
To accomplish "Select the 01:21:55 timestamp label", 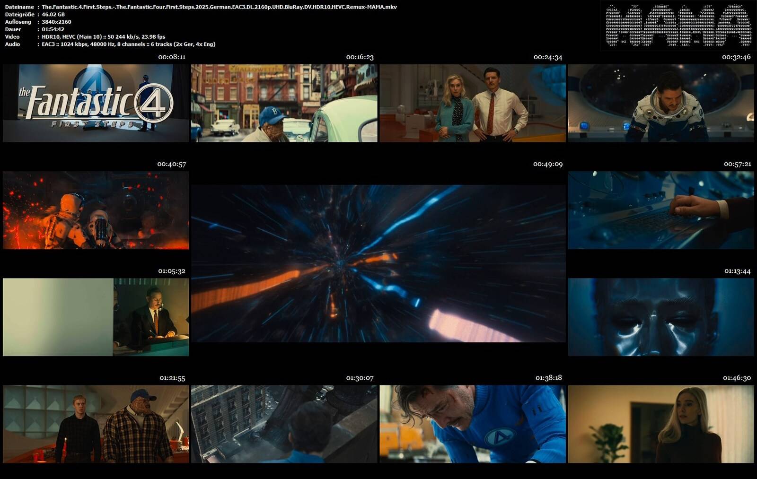I will coord(172,378).
